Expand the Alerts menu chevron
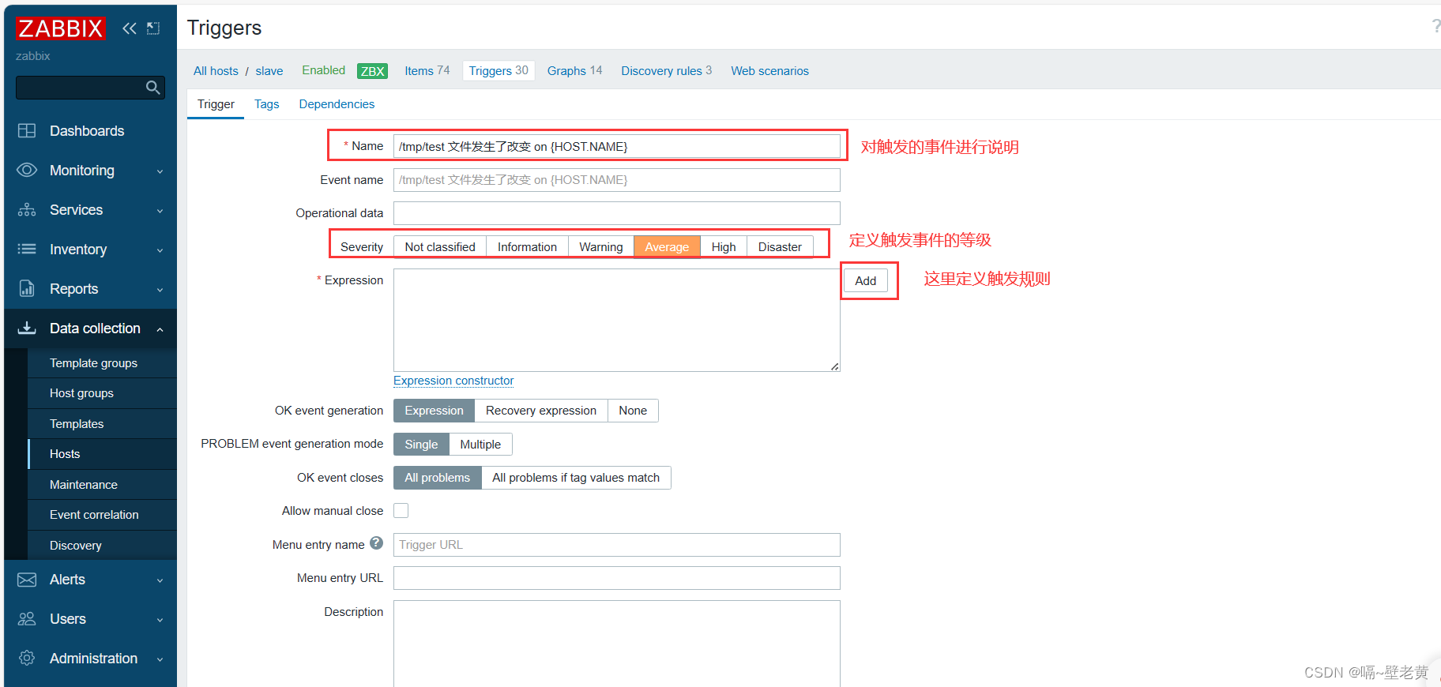The image size is (1441, 687). [160, 580]
